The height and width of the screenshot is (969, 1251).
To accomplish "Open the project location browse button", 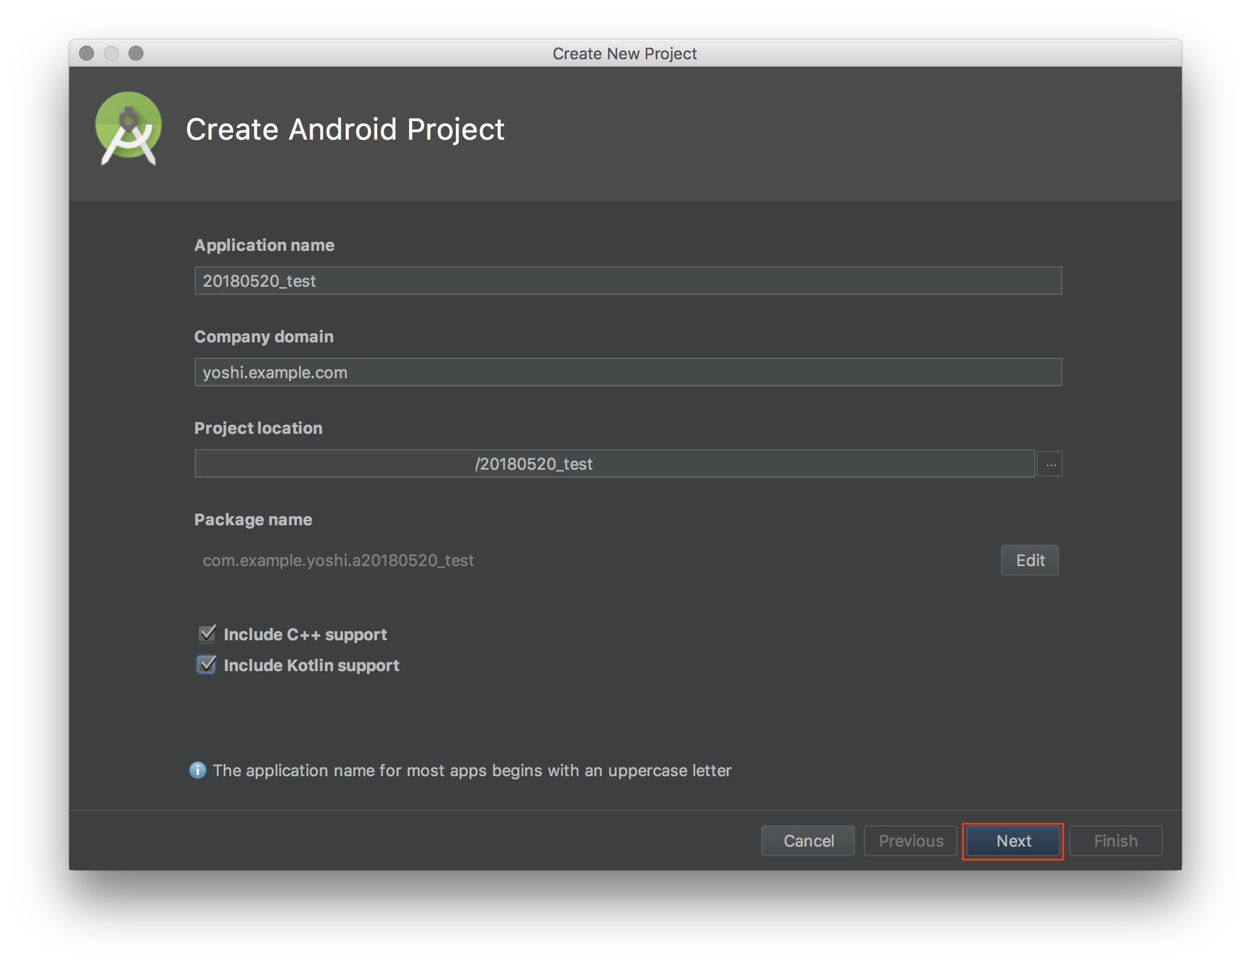I will (x=1050, y=463).
